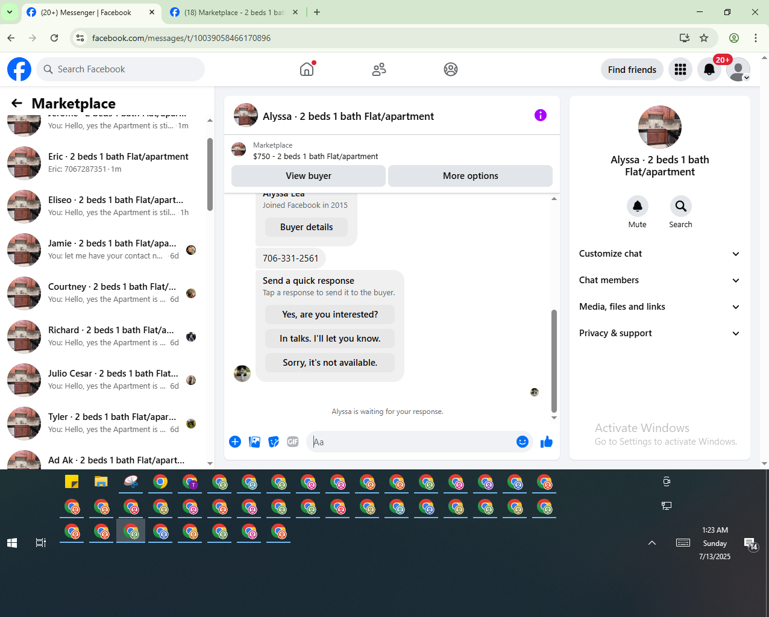Image resolution: width=769 pixels, height=617 pixels.
Task: Choose a sticker in composer
Action: 274,442
